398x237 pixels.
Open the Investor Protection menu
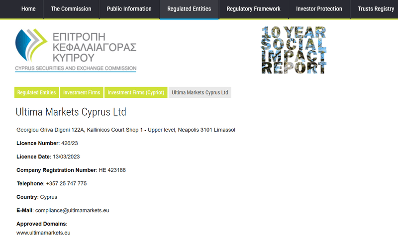tap(319, 9)
